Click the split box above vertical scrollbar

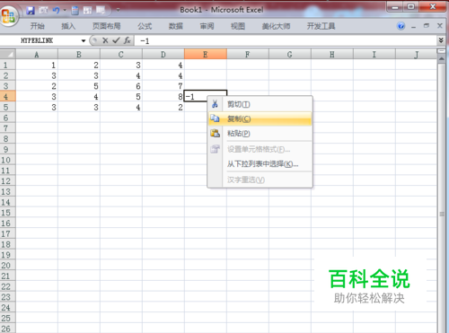pyautogui.click(x=441, y=51)
